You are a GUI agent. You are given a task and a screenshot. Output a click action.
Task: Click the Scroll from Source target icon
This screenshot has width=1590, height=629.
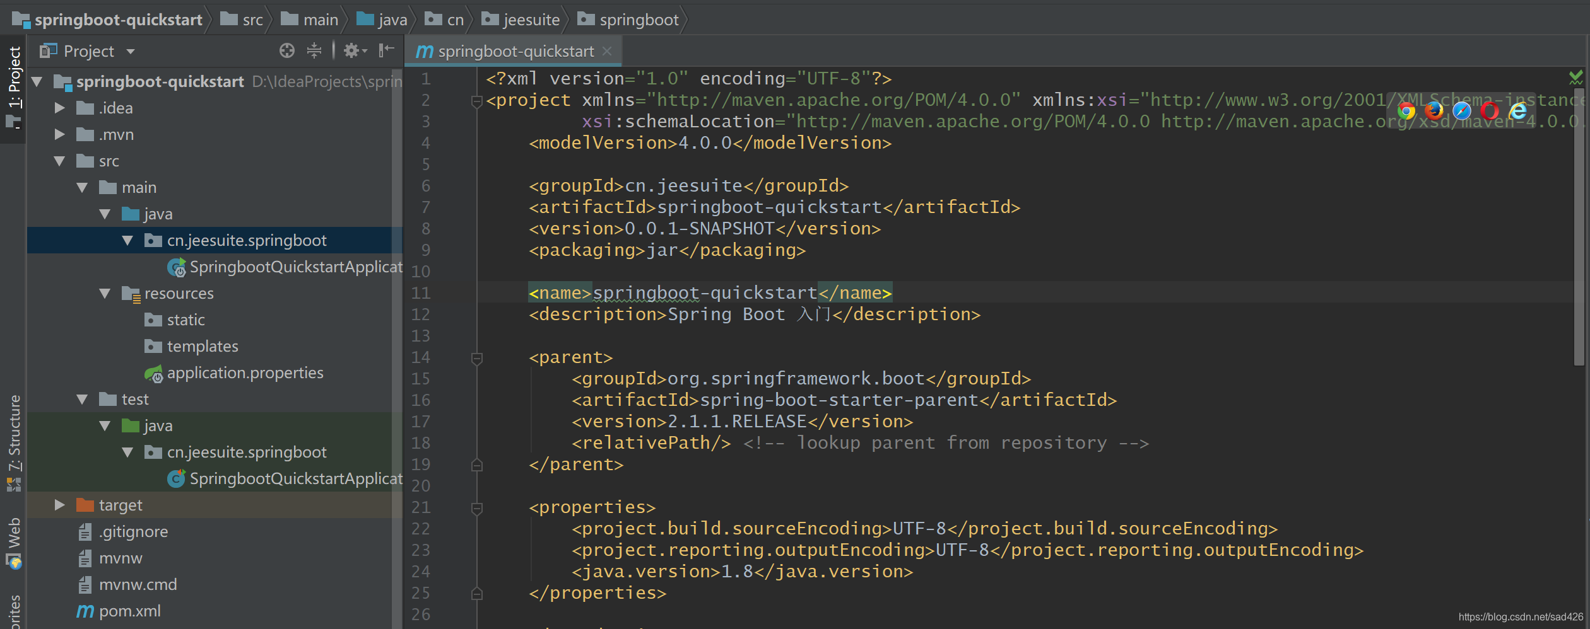coord(287,50)
